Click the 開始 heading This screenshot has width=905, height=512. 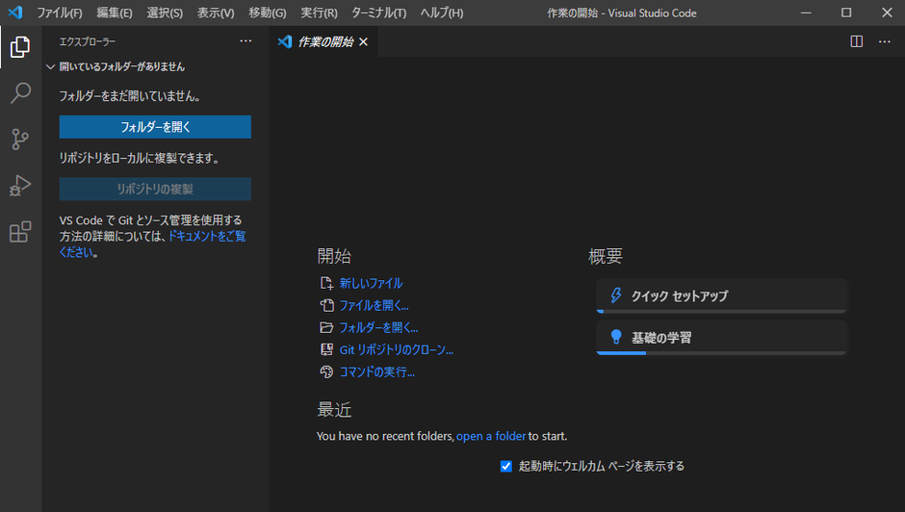coord(334,256)
